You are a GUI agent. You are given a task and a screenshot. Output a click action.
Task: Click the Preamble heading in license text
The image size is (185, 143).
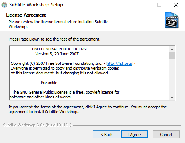tap(49, 83)
